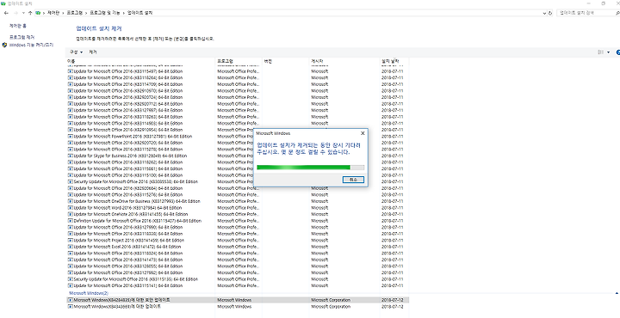Open the view options icon
The width and height of the screenshot is (620, 318).
(x=601, y=52)
